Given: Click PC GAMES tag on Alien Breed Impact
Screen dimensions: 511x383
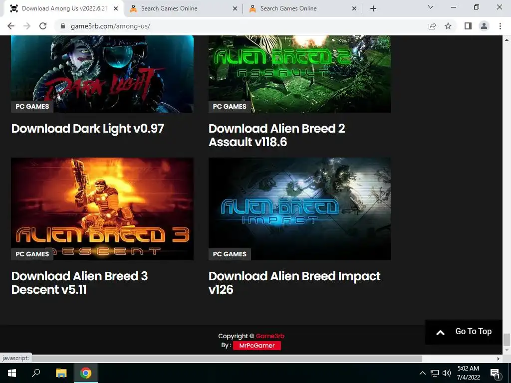Looking at the screenshot, I should (230, 254).
